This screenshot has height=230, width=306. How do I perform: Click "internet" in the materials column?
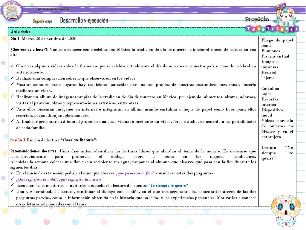[x=269, y=105]
